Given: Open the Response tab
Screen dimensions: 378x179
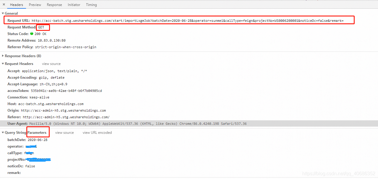Looking at the screenshot, I should coord(54,5).
